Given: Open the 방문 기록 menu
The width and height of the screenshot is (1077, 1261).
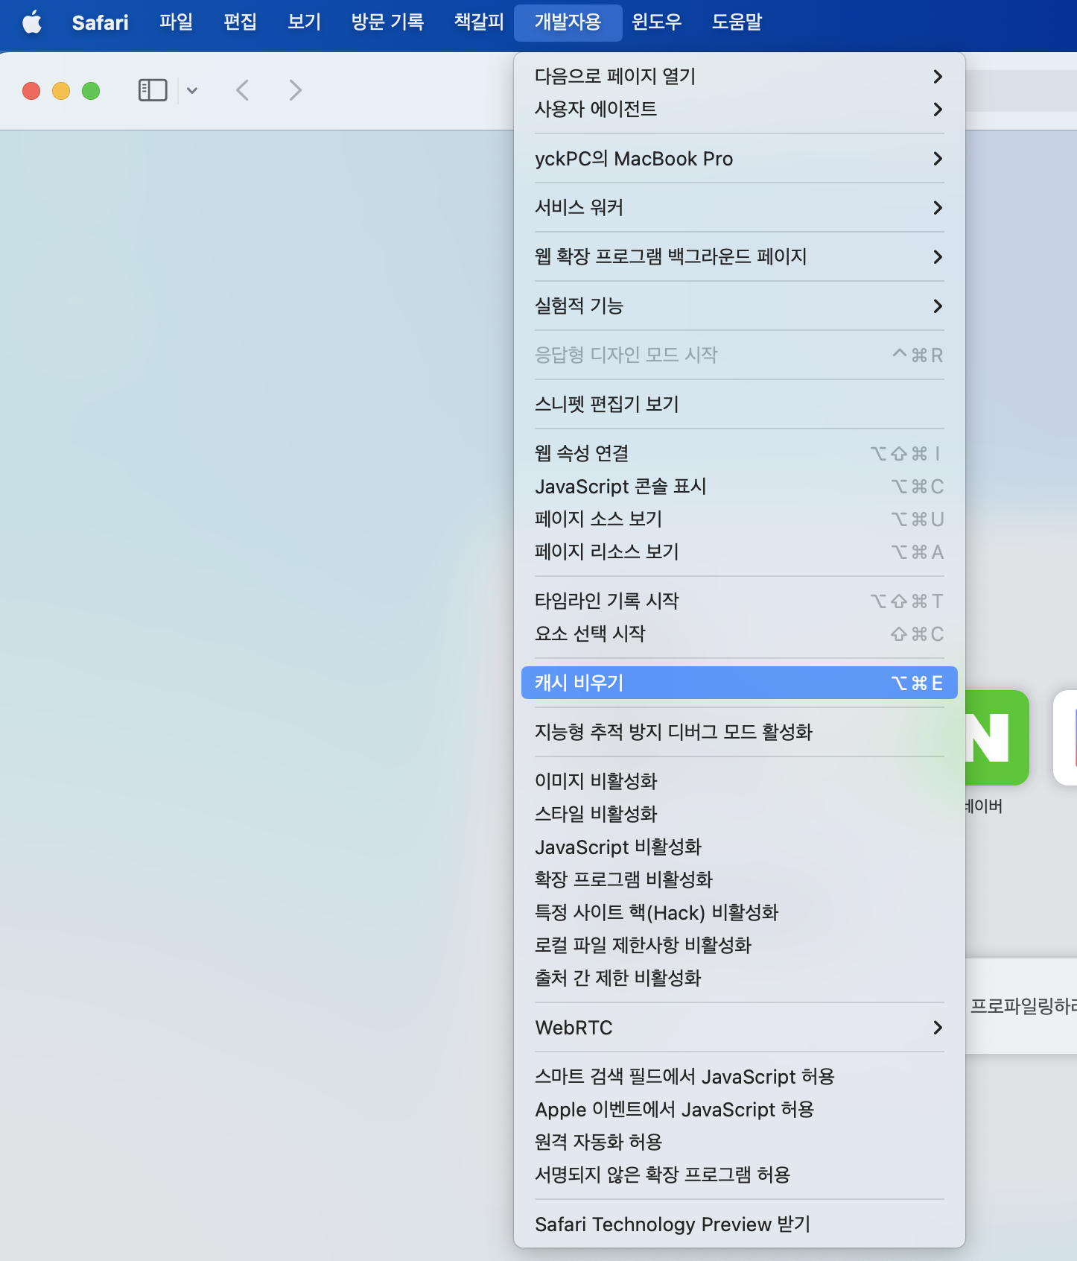Looking at the screenshot, I should 387,22.
